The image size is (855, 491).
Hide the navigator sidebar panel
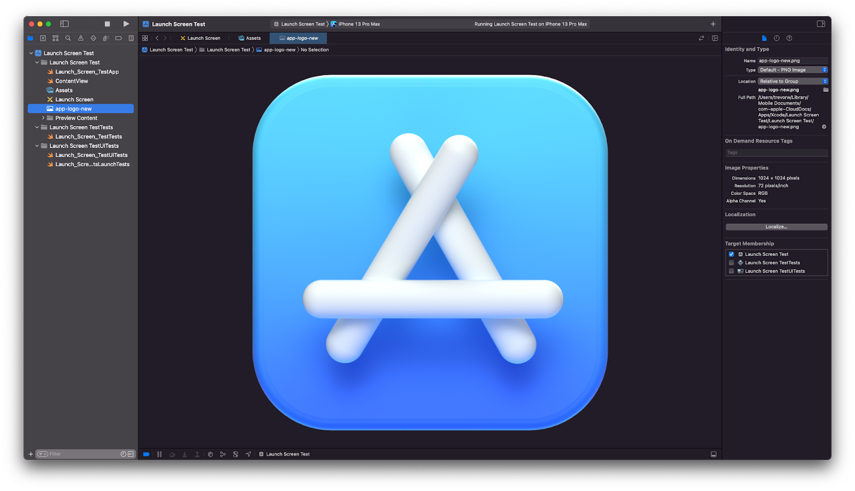click(64, 24)
